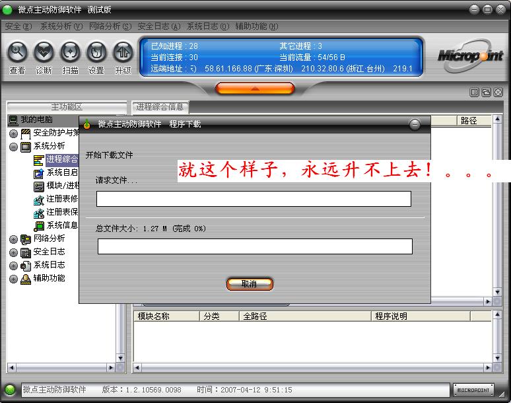Select the 系统自启 tree item icon
Viewport: 511px width, 403px height.
point(39,173)
